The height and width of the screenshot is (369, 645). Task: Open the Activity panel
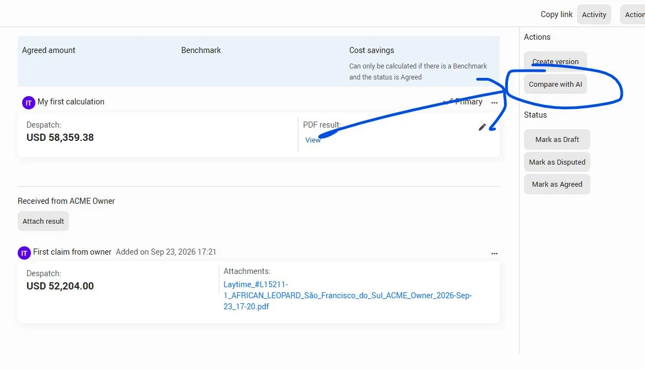pos(594,14)
